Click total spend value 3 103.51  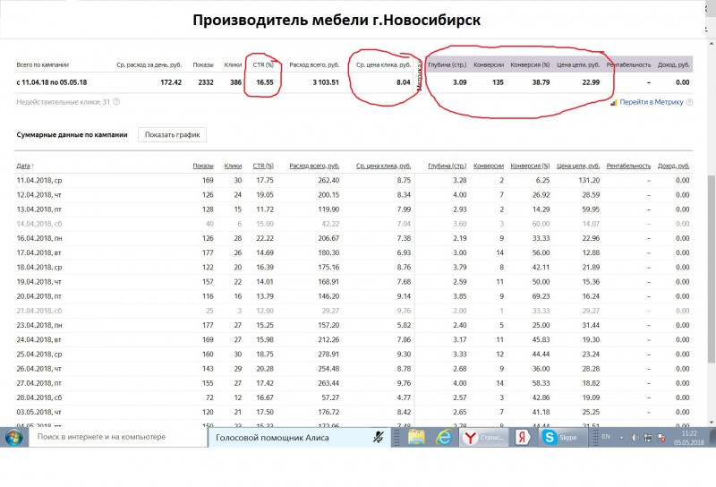[326, 82]
